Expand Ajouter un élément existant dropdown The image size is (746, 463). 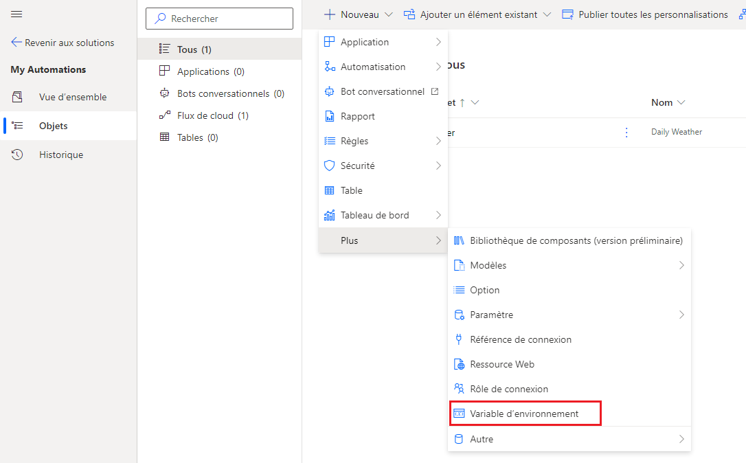[x=547, y=14]
